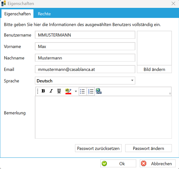Click the Passwort zurücksetzen button
Screen dimensions: 179x169
click(x=98, y=148)
